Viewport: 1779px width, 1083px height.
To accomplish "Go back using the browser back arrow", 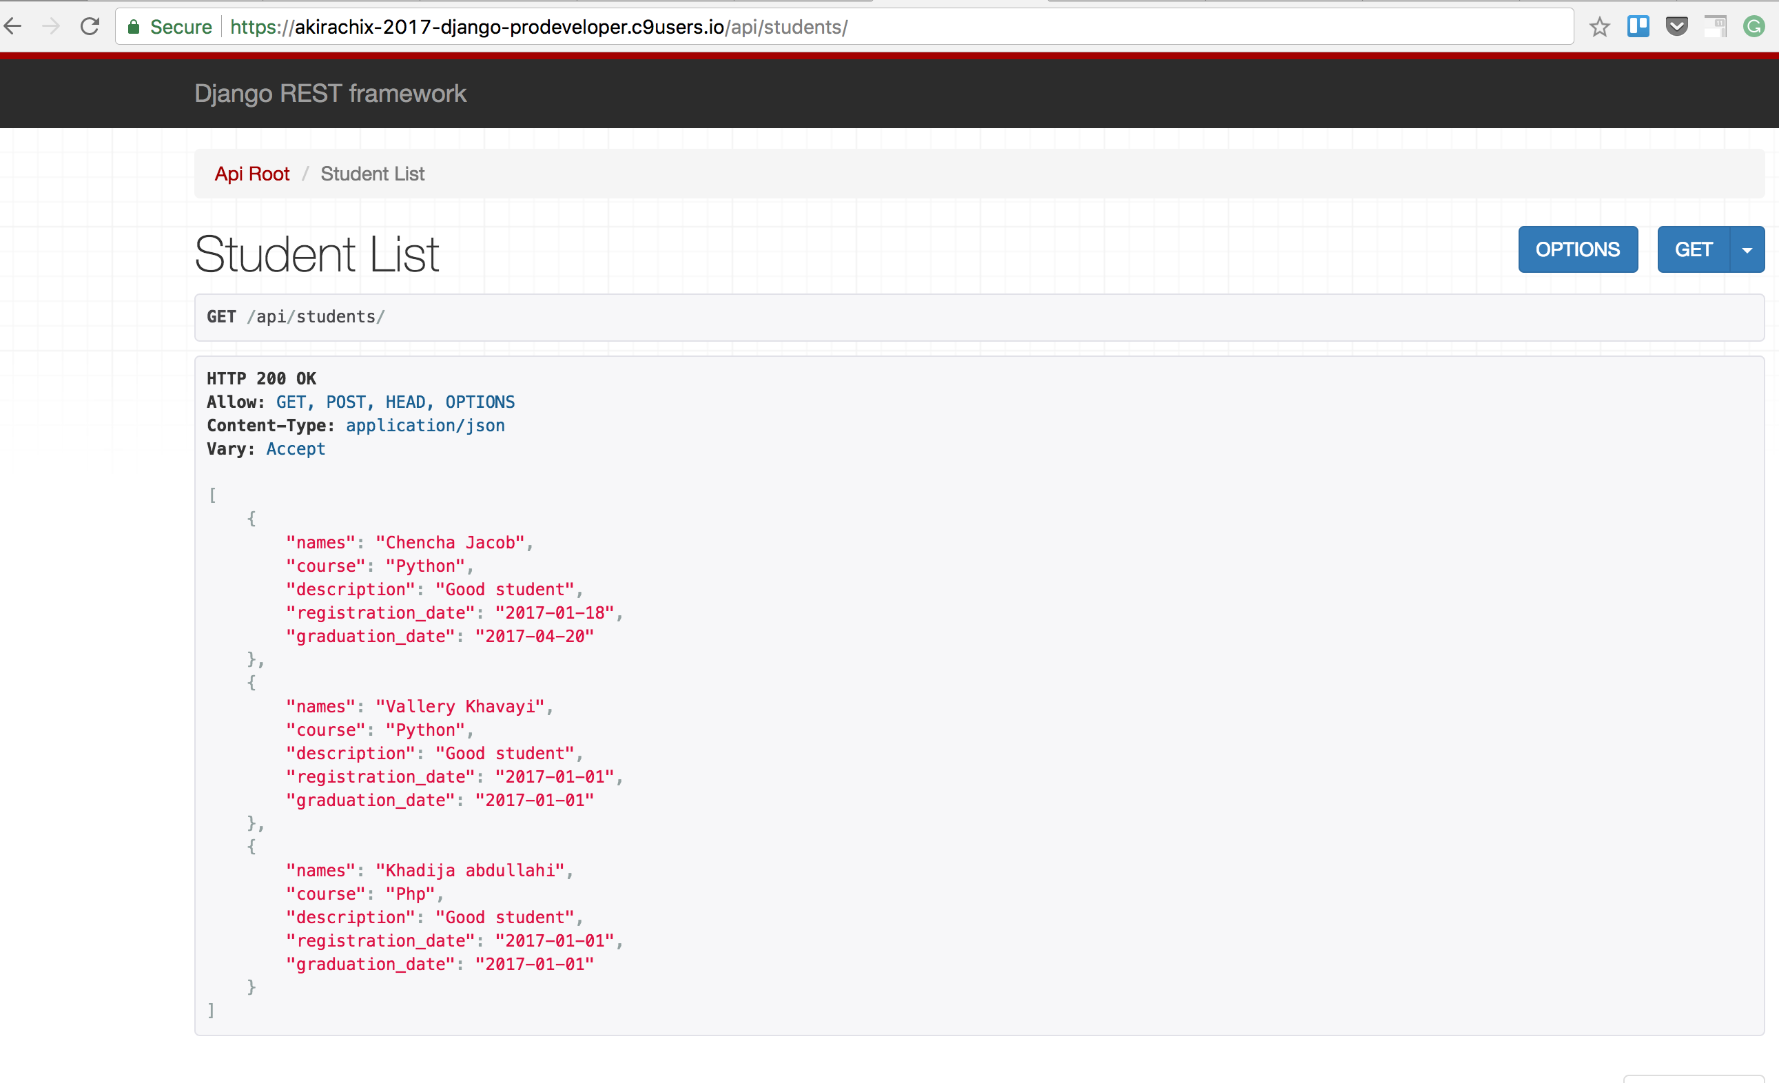I will coord(13,27).
